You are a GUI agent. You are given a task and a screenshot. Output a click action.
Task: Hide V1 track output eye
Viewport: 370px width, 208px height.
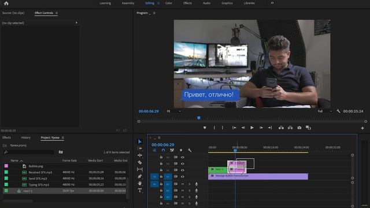(x=183, y=176)
